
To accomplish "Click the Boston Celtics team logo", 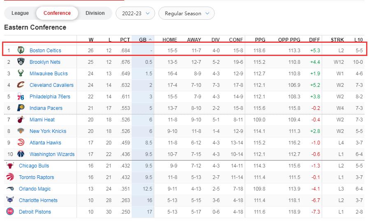I will pyautogui.click(x=21, y=50).
